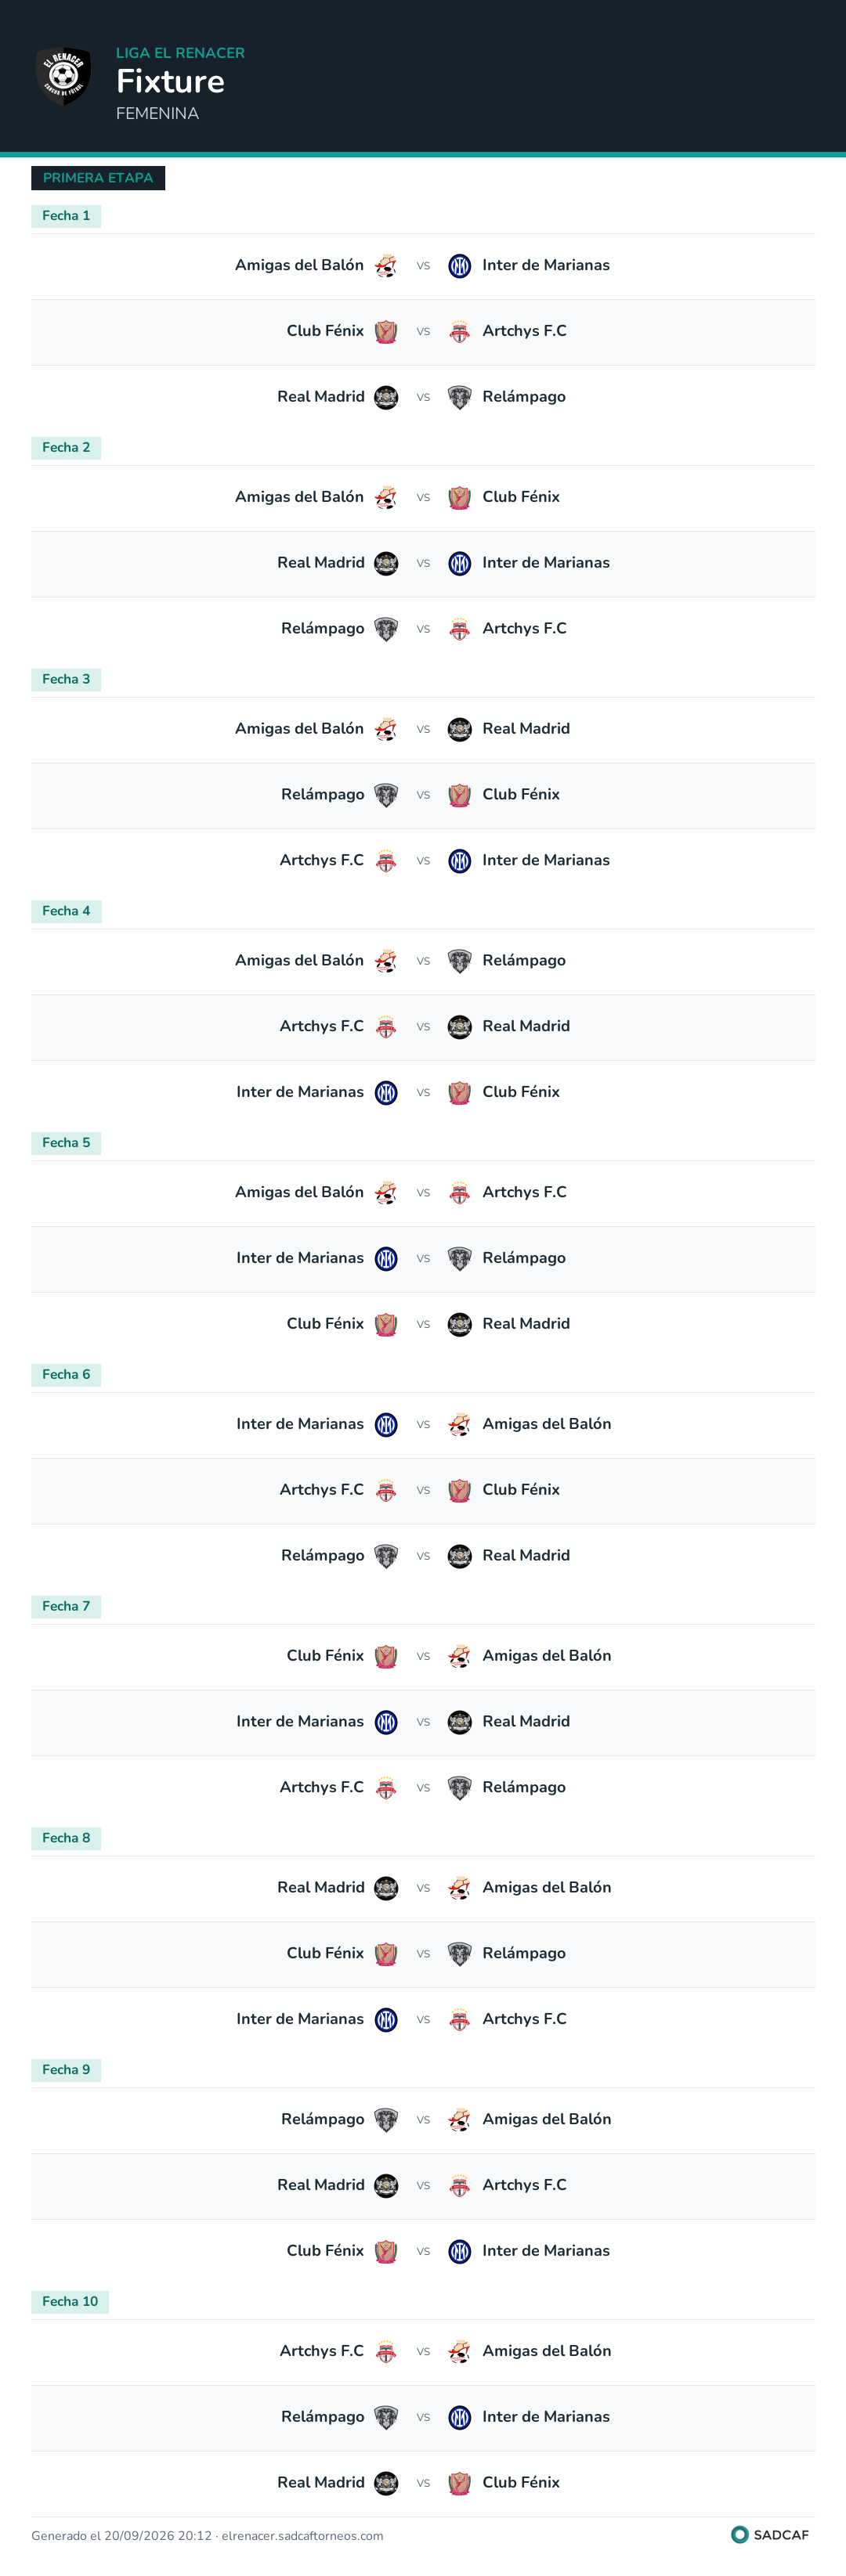Click Inter de Marianas crest in Fecha 10

point(460,2417)
